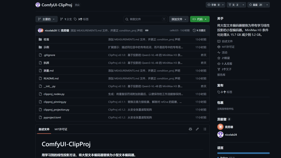
Task: Click the commit author avatars in commit bar
Action: pos(41,30)
